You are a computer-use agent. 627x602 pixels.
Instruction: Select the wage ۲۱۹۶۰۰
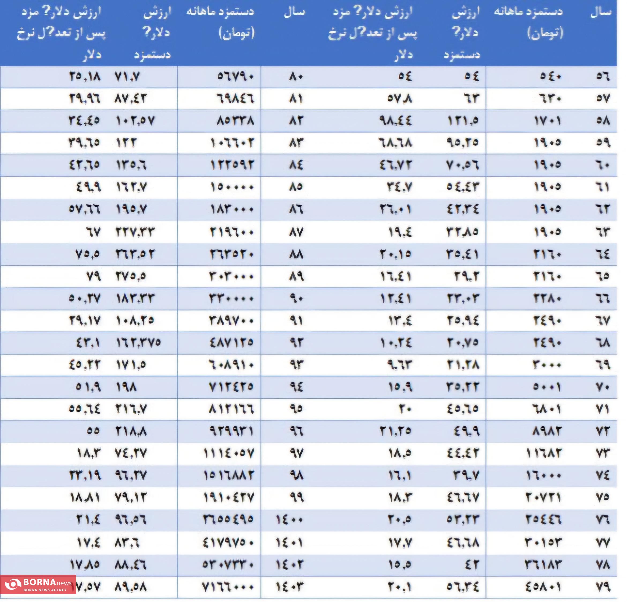point(232,232)
